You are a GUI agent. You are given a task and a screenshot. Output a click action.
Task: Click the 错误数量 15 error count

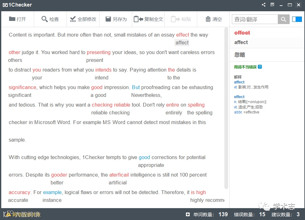pos(250,214)
